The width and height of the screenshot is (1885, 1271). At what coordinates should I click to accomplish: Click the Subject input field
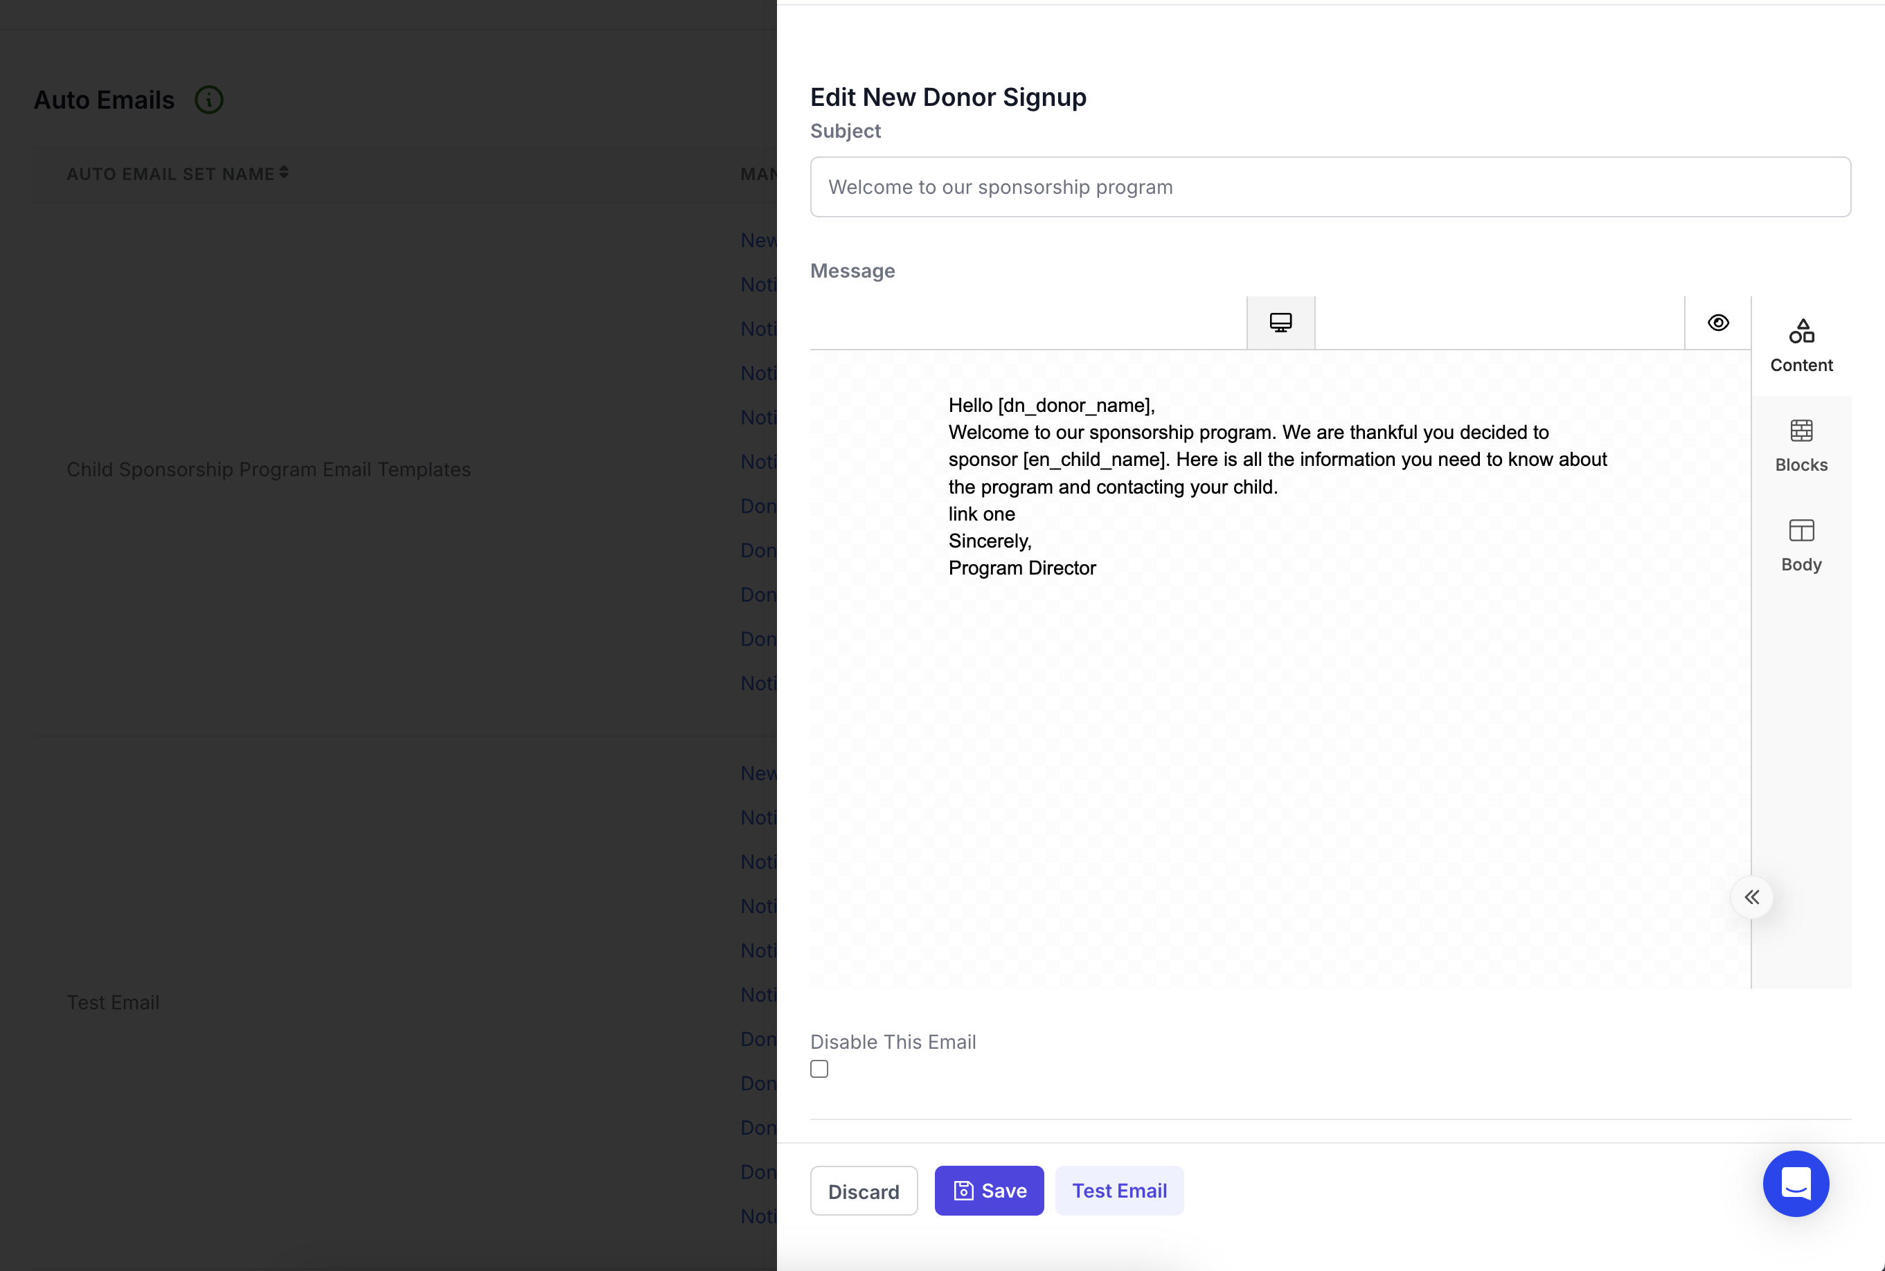[x=1330, y=187]
